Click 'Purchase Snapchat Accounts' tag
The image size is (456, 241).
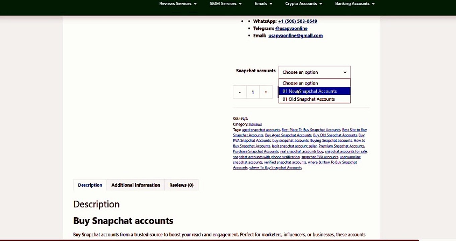coord(256,151)
